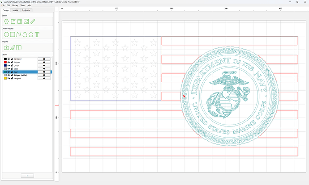Open Job Setup gear icon
The height and width of the screenshot is (185, 309).
click(6, 21)
